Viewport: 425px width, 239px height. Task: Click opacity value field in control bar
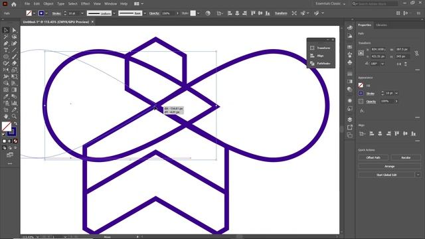[168, 13]
